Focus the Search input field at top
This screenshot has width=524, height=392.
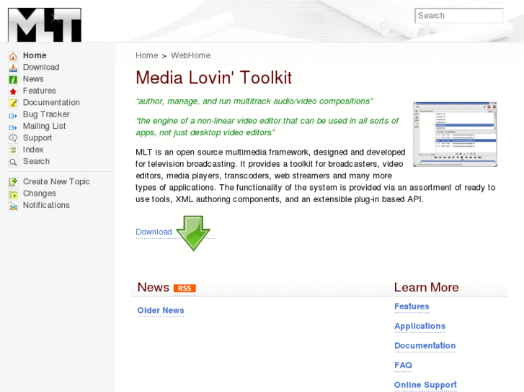459,16
